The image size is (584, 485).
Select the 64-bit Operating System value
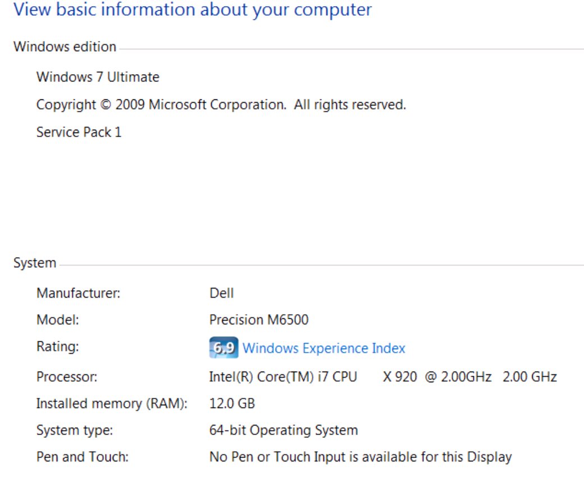[x=283, y=431]
